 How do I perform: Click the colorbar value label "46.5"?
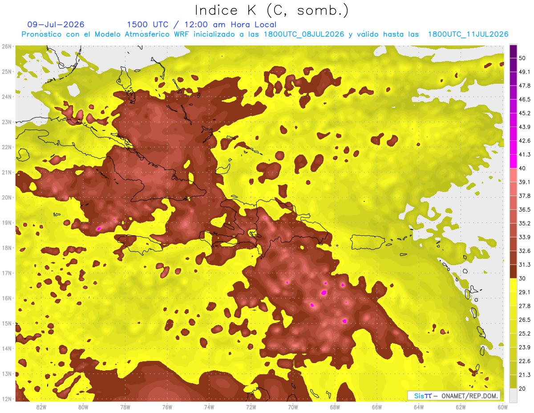(x=525, y=99)
